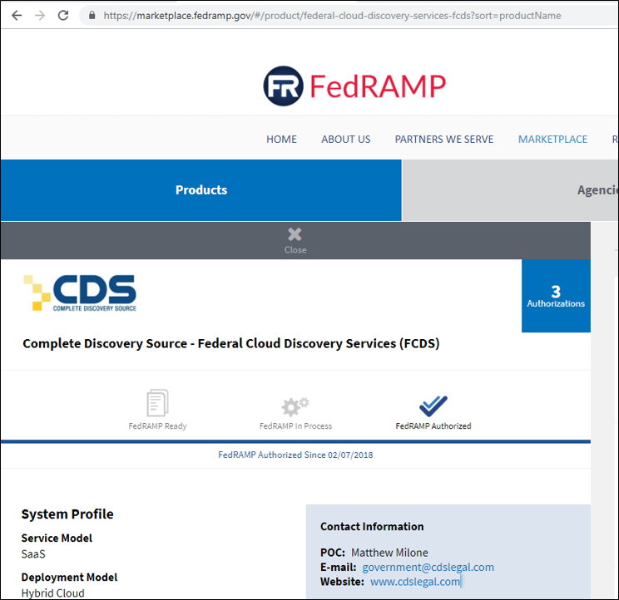Click the CDS Complete Discovery Source logo
Screen dimensions: 619x600
(x=80, y=293)
